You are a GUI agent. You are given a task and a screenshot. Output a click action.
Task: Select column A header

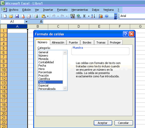point(17,26)
